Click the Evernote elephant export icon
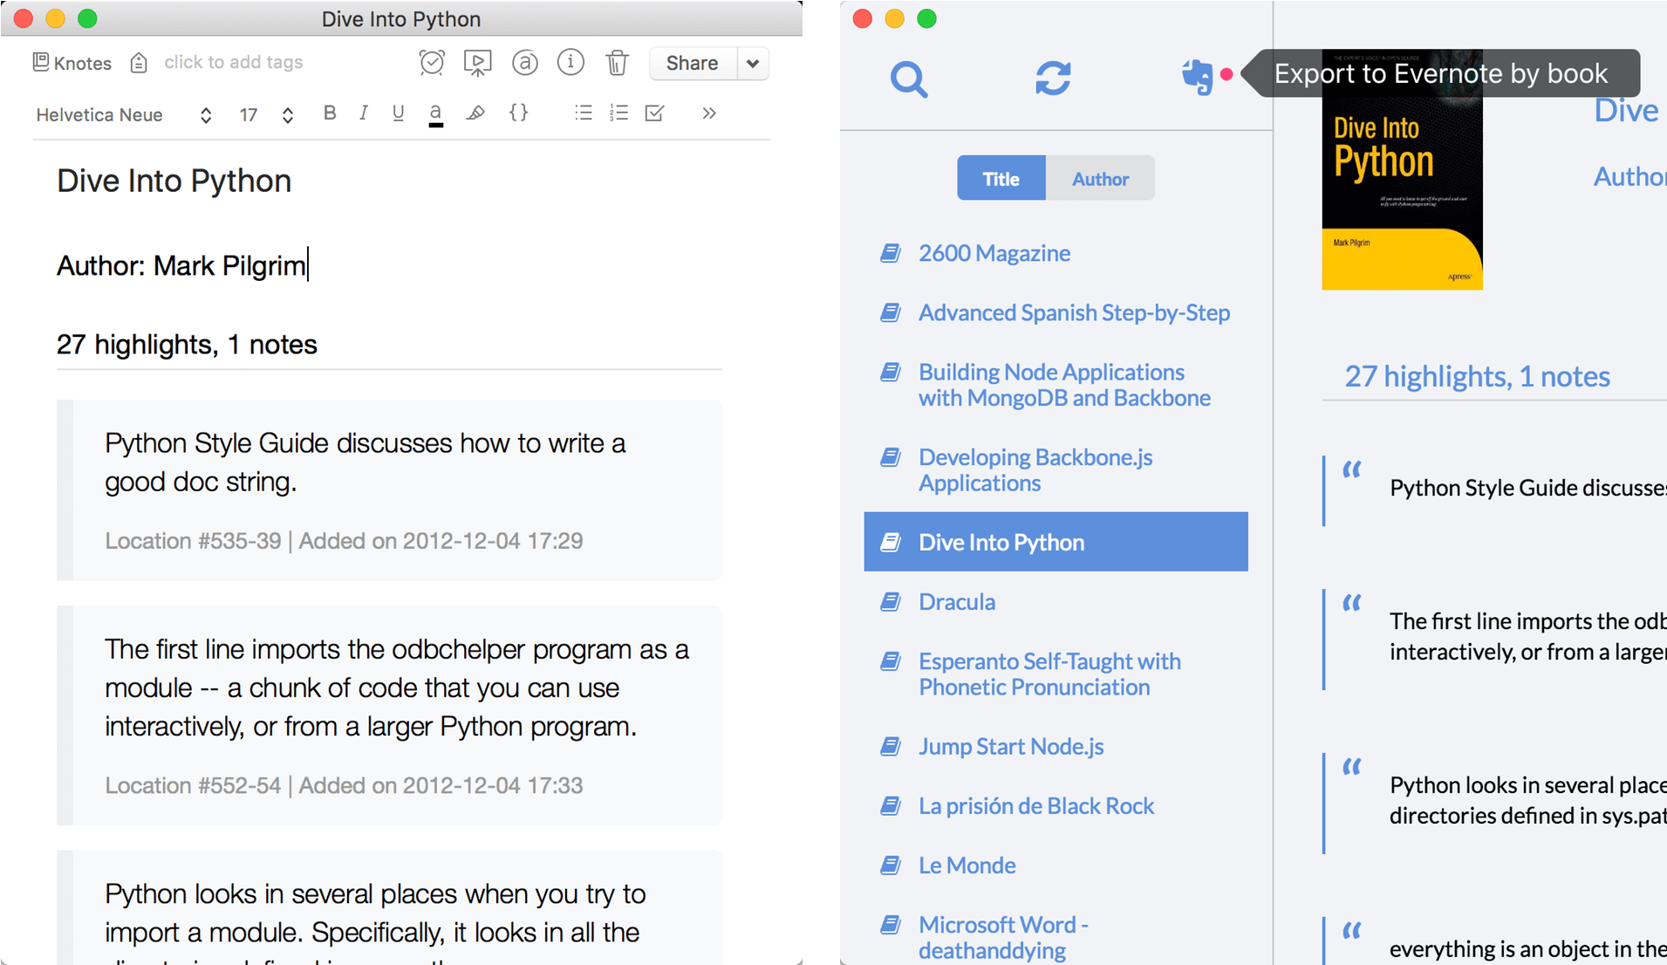The width and height of the screenshot is (1667, 965). [1198, 77]
